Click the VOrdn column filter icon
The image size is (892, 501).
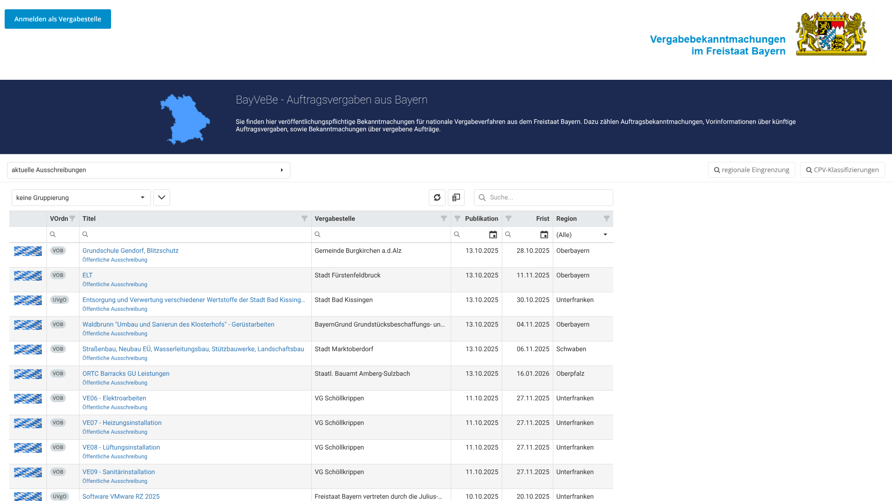(x=72, y=218)
